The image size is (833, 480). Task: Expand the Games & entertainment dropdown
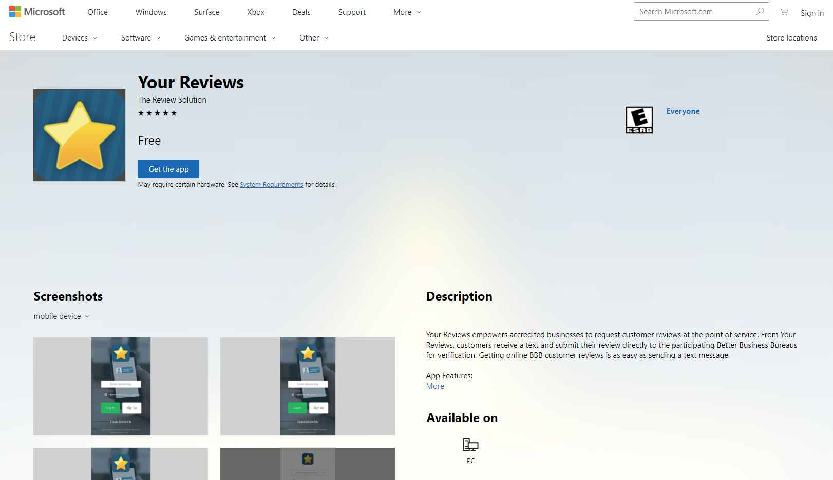pyautogui.click(x=230, y=38)
